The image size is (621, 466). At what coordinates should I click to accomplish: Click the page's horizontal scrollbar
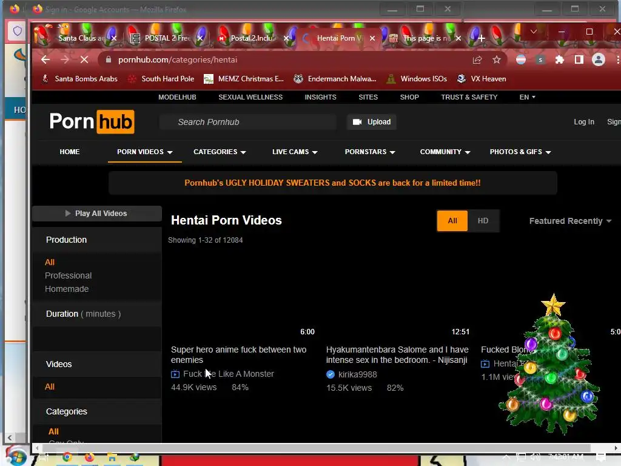click(316, 448)
